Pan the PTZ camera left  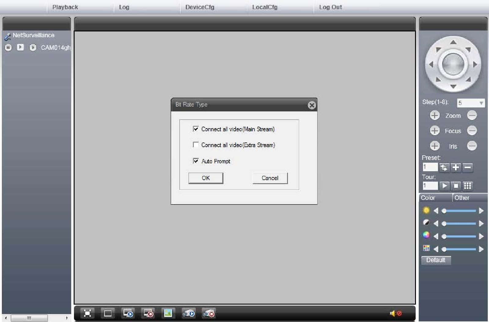coord(431,64)
